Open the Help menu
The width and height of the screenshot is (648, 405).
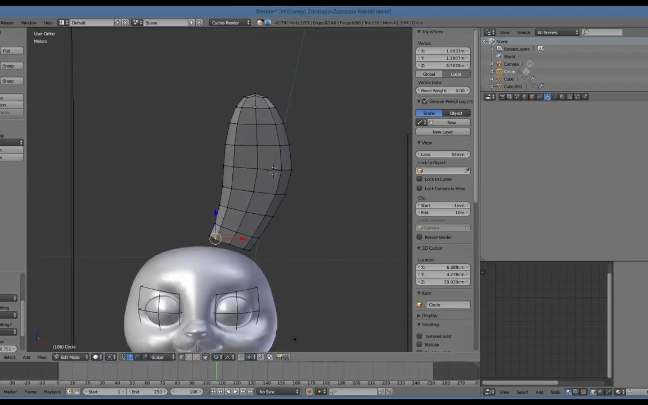click(x=48, y=22)
